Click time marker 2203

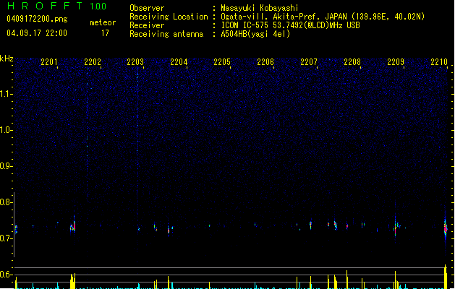click(x=135, y=61)
